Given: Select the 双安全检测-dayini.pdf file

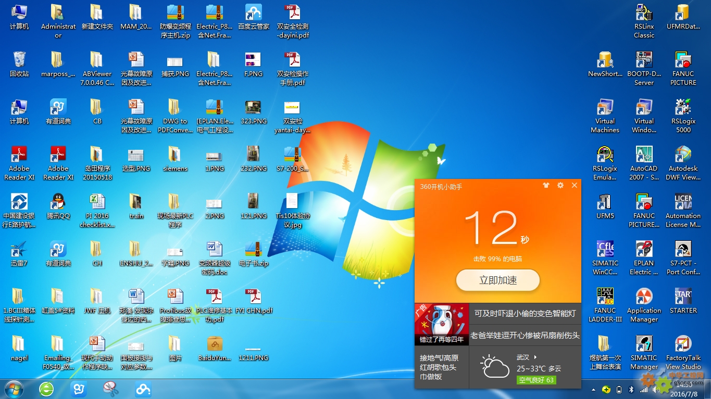Looking at the screenshot, I should 293,21.
